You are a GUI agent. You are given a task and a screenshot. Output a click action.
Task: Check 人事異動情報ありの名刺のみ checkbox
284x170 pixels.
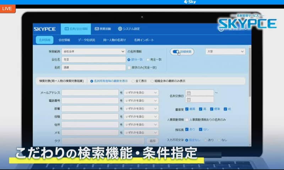click(187, 120)
